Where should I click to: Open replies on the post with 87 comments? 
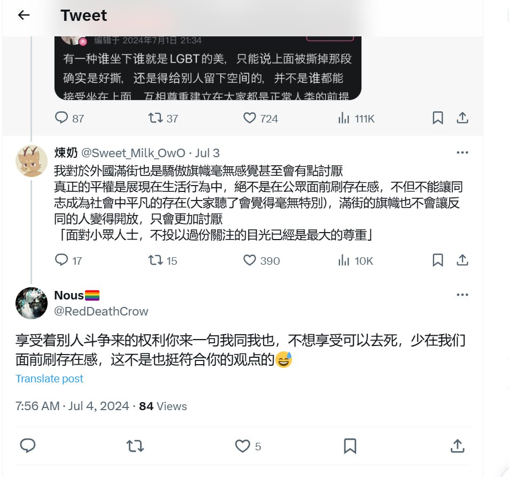coord(69,118)
